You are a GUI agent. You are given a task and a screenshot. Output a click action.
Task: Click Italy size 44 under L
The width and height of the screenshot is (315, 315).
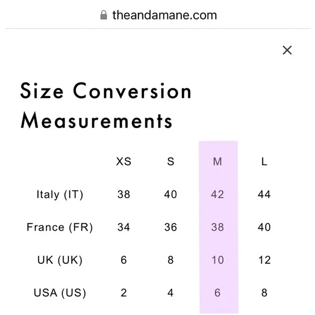[x=264, y=194]
